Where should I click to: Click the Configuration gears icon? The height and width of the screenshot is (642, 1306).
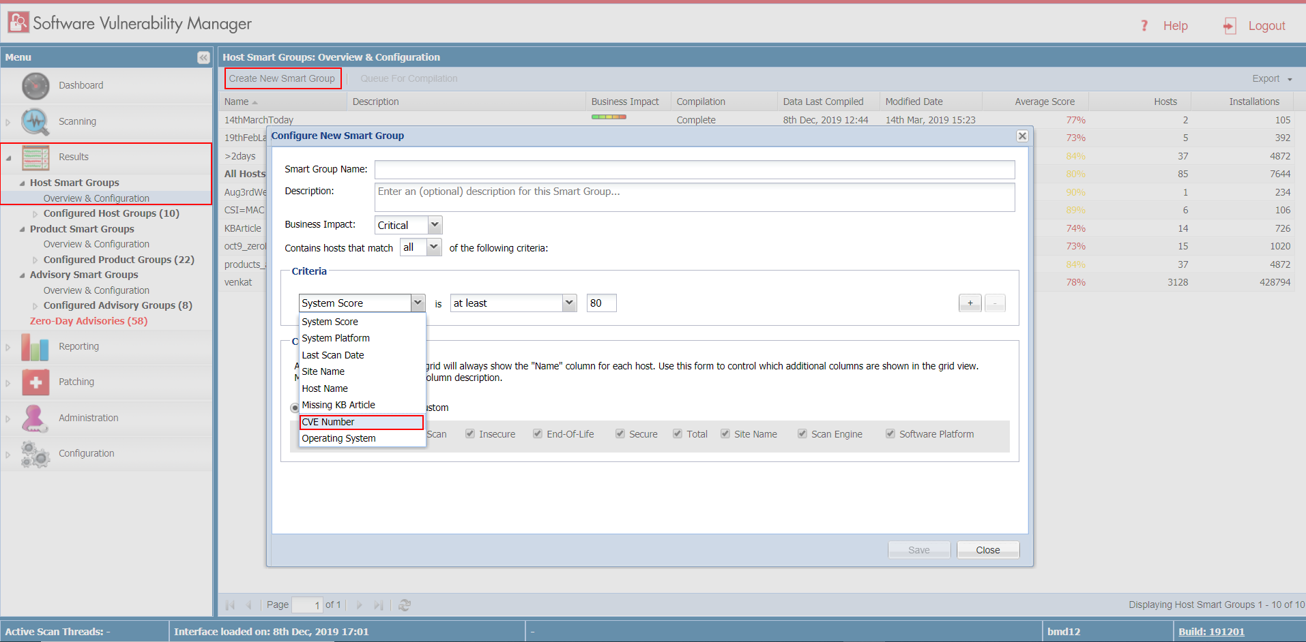(35, 454)
